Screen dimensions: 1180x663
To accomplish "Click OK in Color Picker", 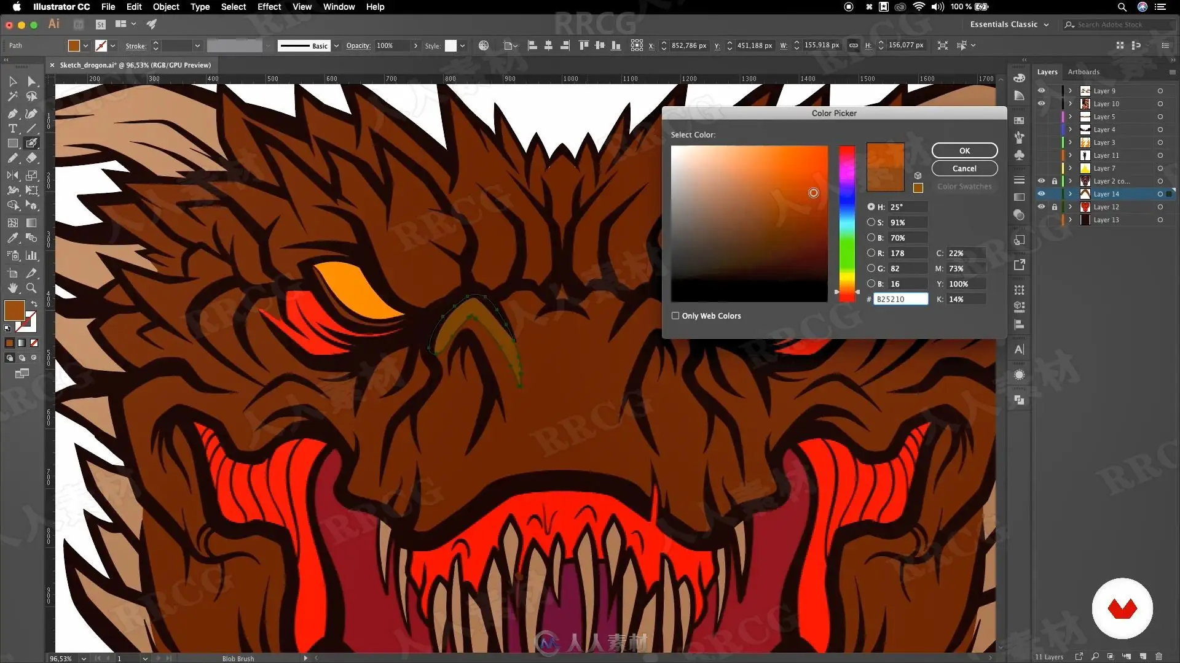I will point(964,150).
